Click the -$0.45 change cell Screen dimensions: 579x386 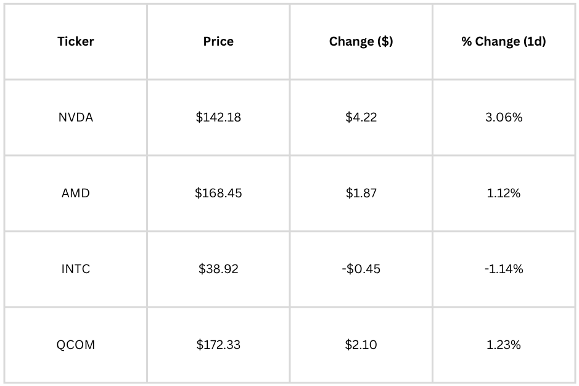pos(361,269)
